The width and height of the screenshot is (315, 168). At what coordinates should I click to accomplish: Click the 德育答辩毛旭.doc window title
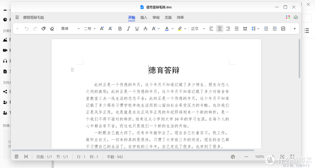click(x=159, y=7)
